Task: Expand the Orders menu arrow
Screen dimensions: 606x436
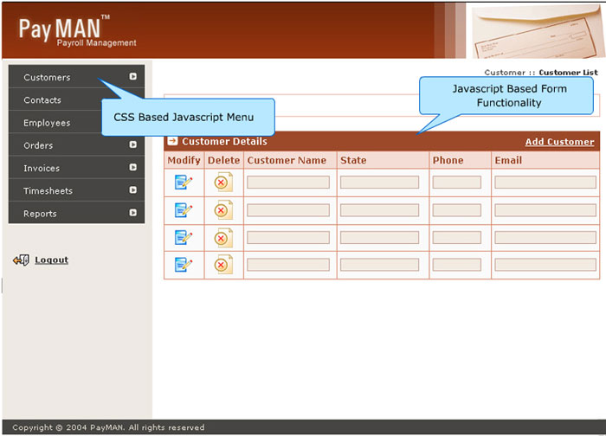Action: pyautogui.click(x=133, y=144)
